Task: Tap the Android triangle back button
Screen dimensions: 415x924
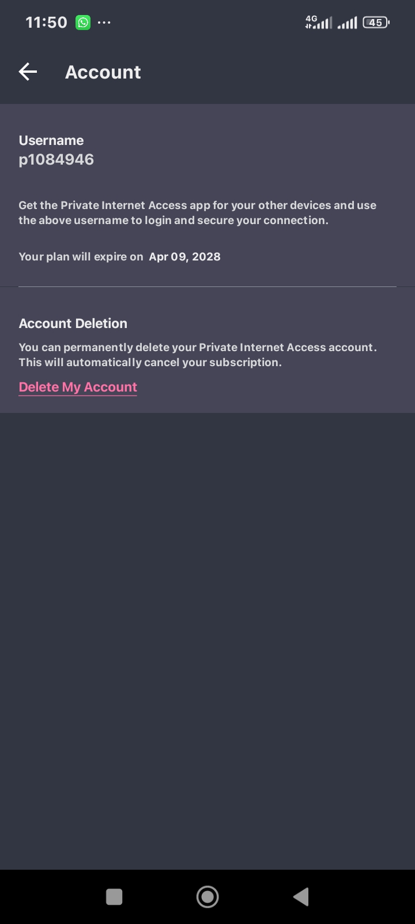Action: (301, 897)
